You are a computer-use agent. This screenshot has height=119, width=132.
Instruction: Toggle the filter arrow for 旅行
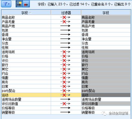pos(65,65)
